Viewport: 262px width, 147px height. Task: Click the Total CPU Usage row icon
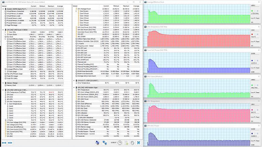coord(5,76)
